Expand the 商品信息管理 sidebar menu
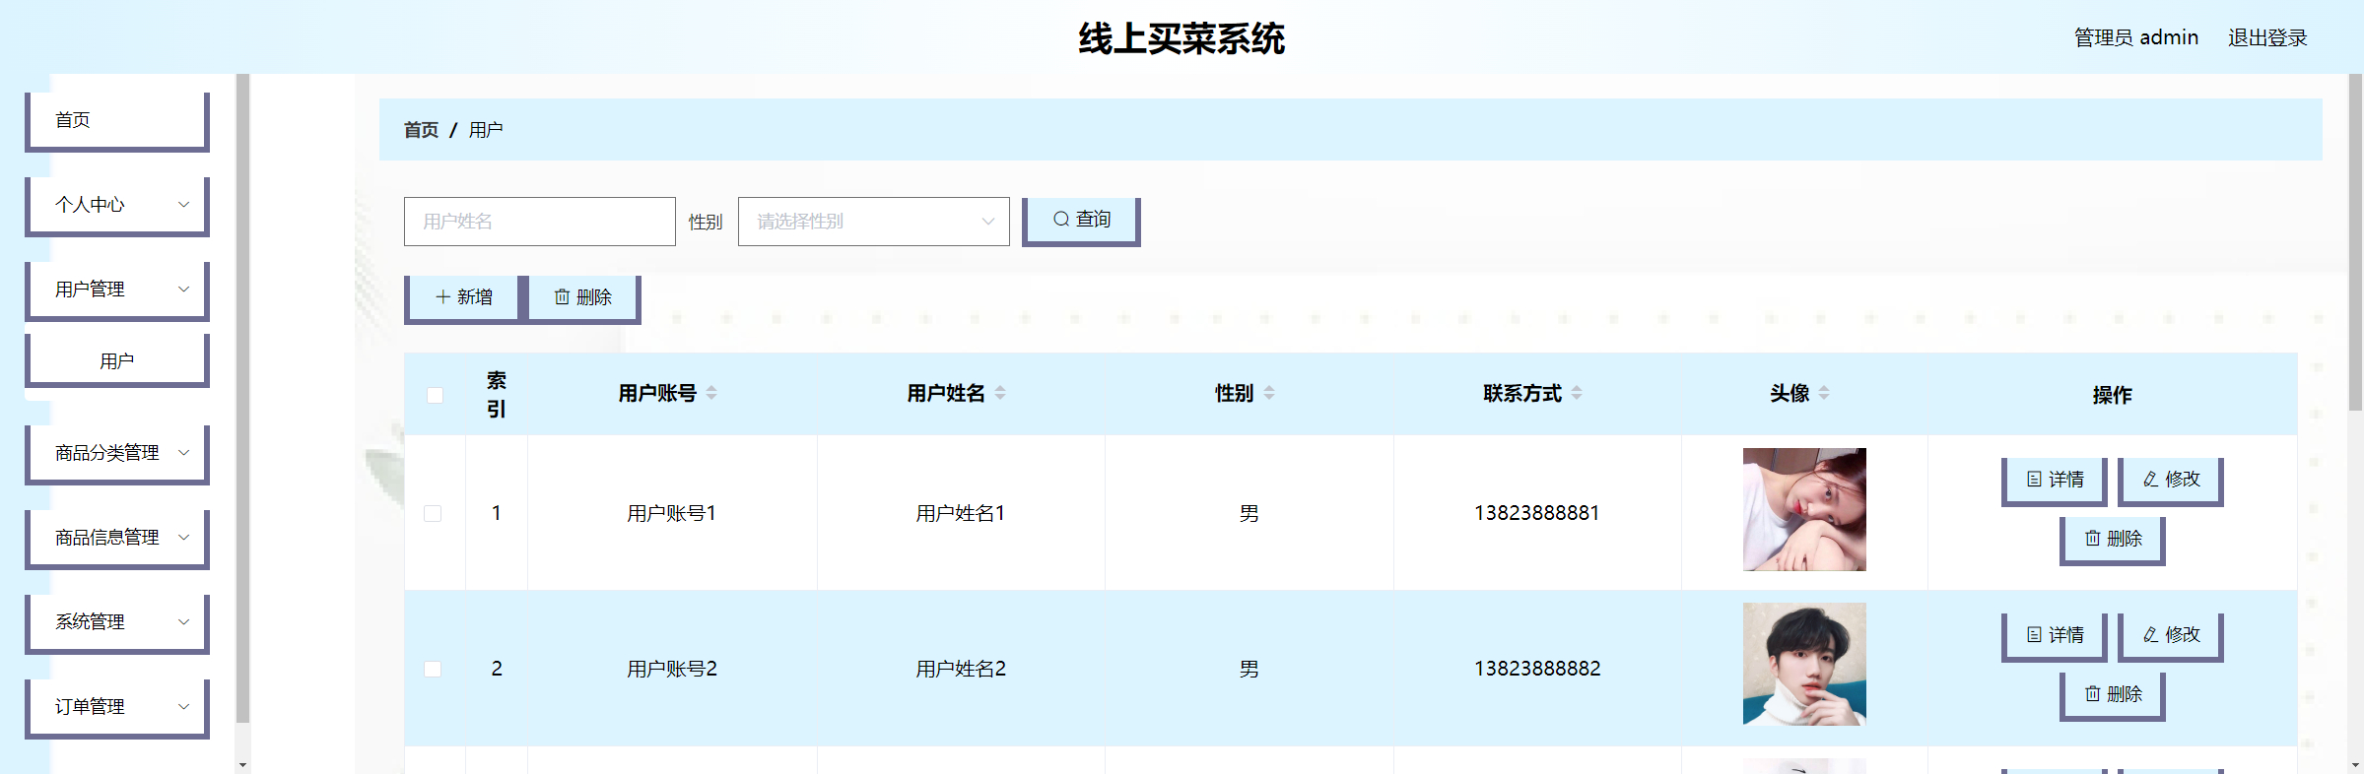Screen dimensions: 2364x774 point(117,539)
